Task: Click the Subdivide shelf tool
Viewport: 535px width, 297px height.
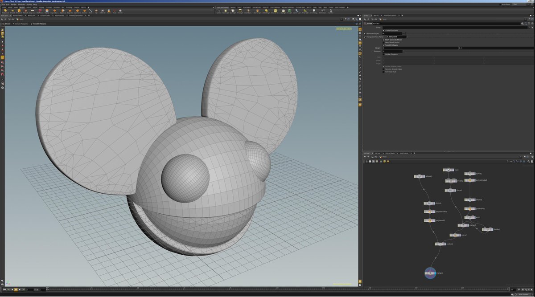Action: pos(103,11)
